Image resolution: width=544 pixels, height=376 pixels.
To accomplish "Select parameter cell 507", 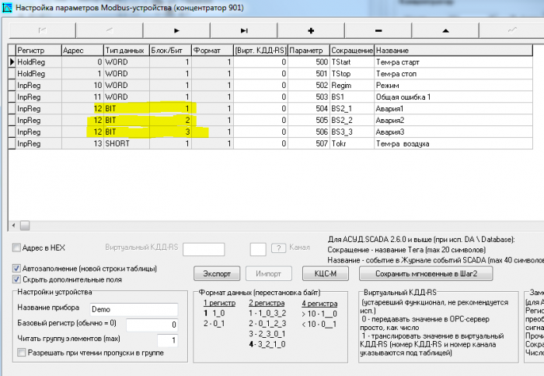I will point(309,143).
